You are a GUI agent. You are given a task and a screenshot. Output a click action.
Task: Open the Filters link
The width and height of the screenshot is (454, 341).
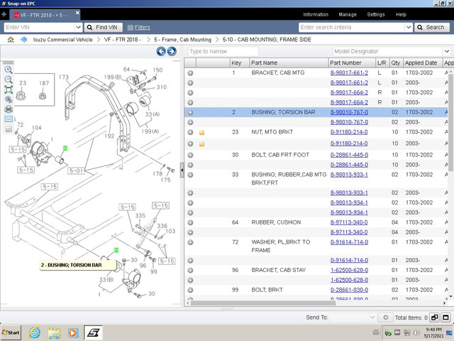click(142, 27)
